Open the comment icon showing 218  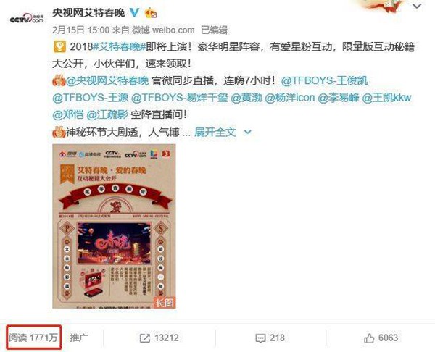260,338
